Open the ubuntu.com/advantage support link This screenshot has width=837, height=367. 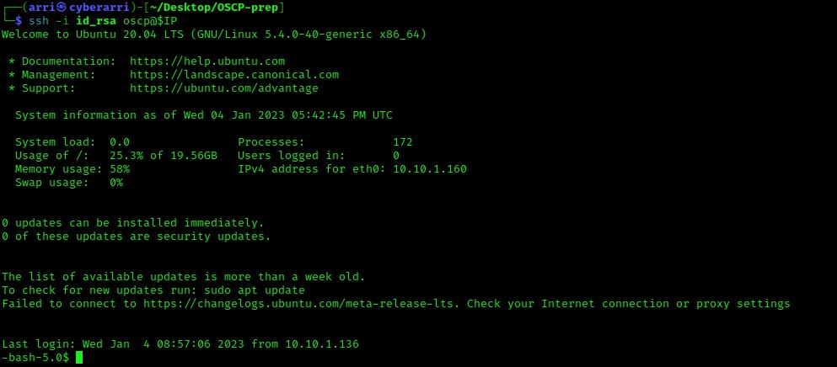pyautogui.click(x=224, y=88)
